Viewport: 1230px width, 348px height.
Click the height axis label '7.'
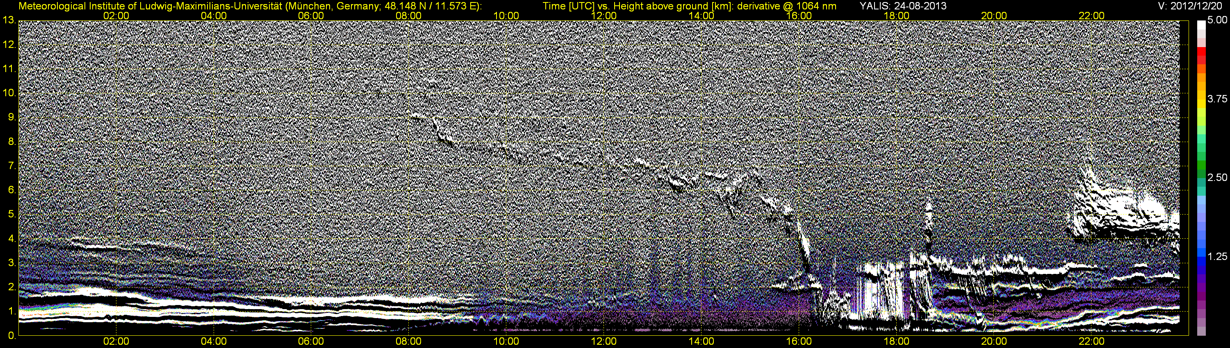click(x=12, y=166)
